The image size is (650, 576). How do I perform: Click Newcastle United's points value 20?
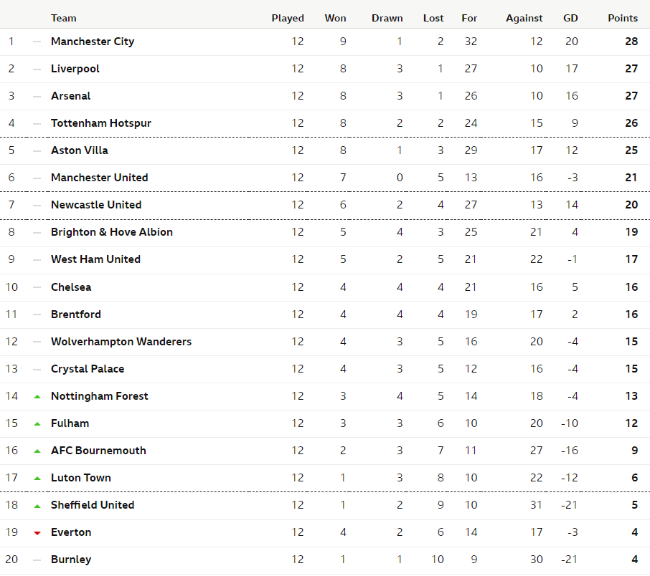(x=631, y=205)
